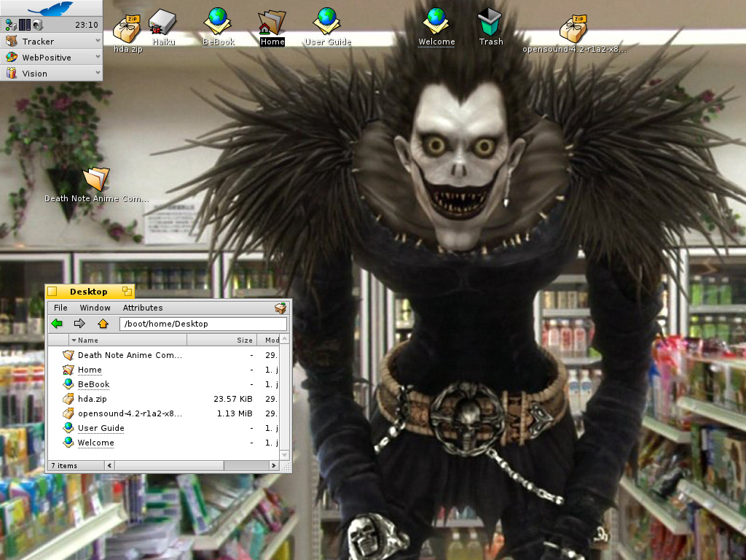
Task: Zoom the Desktop window using tab button
Action: pyautogui.click(x=127, y=291)
